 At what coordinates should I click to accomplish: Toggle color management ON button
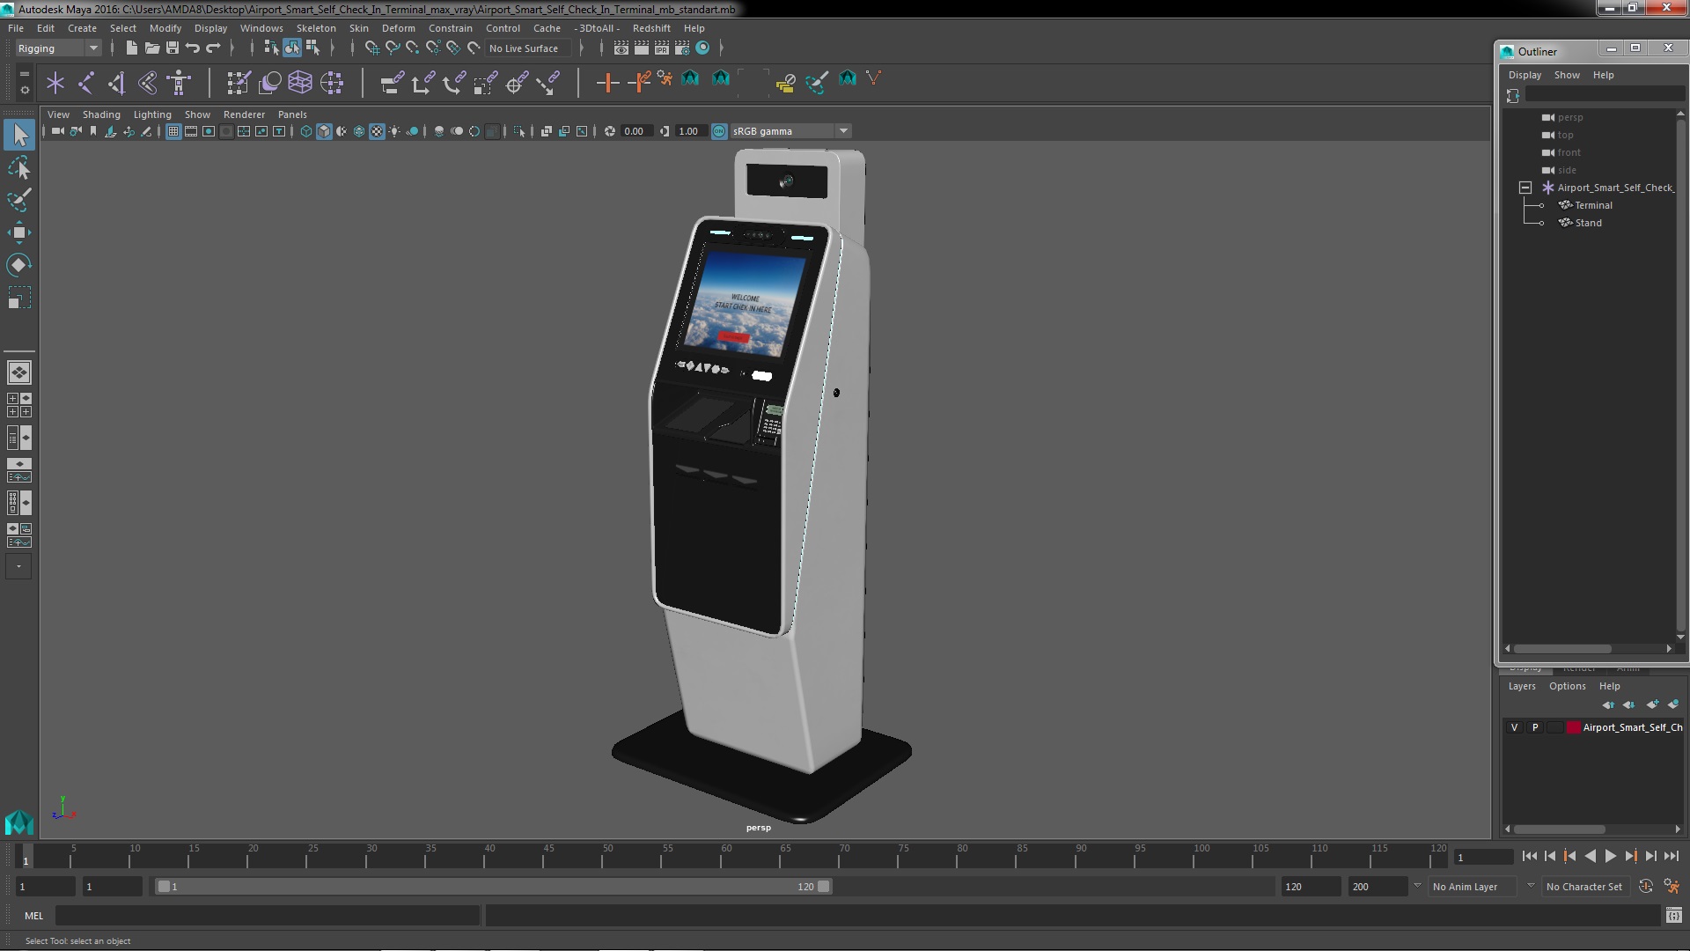[x=719, y=131]
